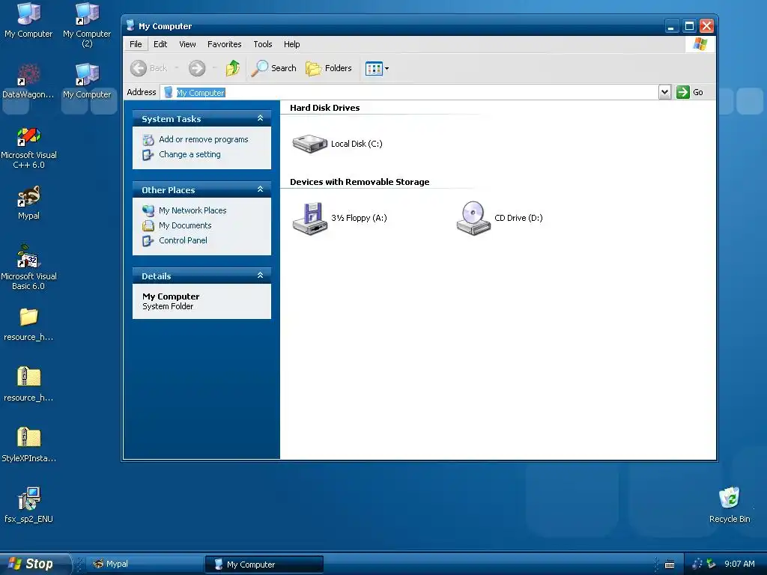Select Microsoft Visual C++ 6.0 desktop icon

[28, 147]
